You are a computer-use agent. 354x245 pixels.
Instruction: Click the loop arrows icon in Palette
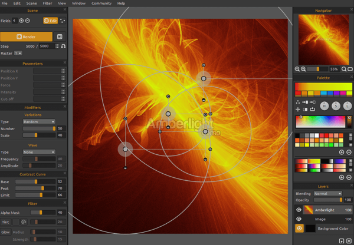click(313, 110)
